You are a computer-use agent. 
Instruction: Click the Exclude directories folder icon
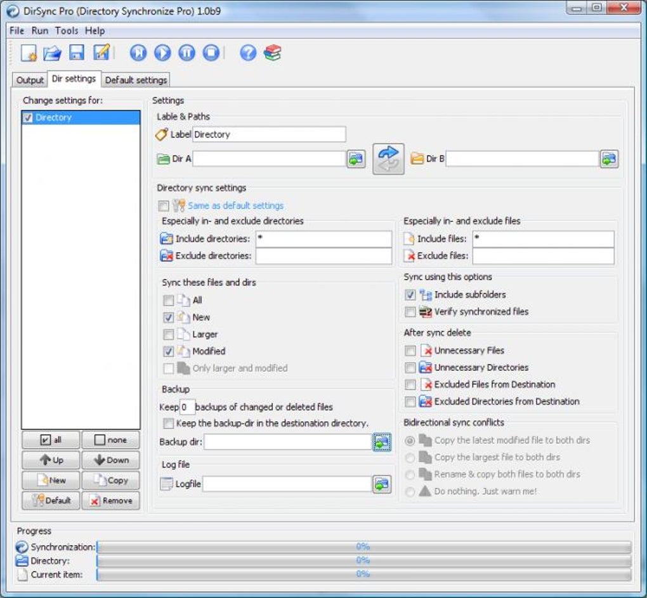pos(167,256)
